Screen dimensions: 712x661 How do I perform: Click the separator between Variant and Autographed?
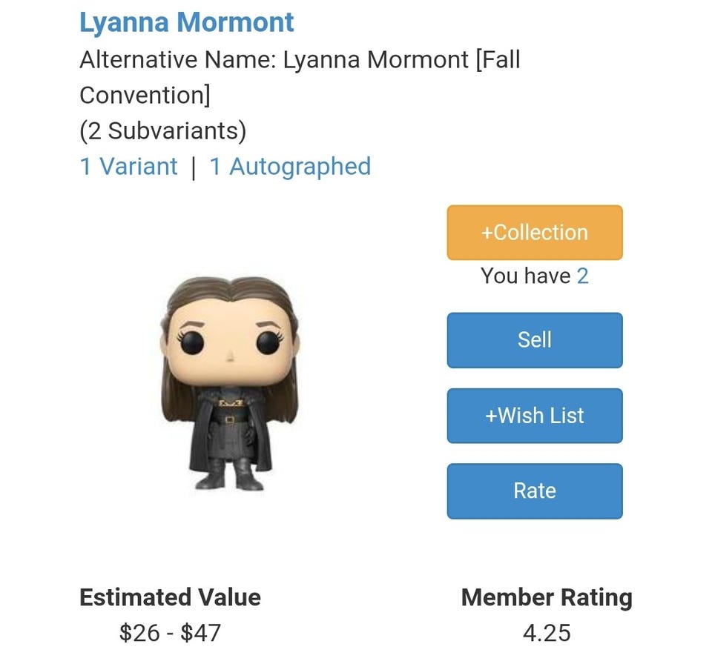(194, 167)
